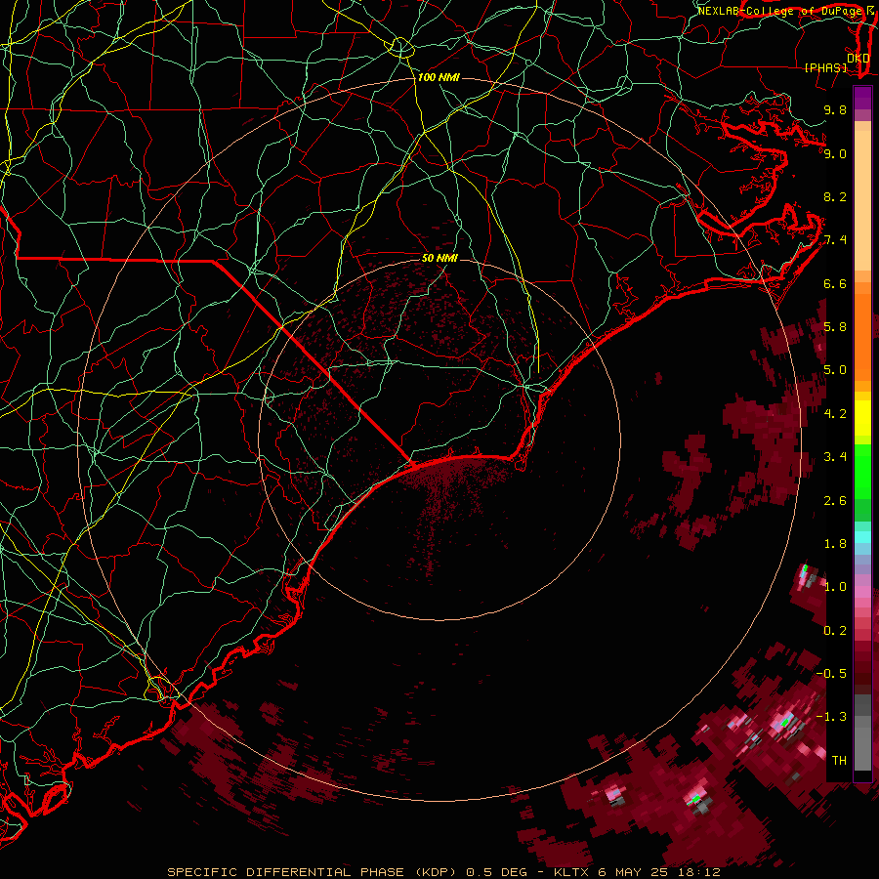Click the 5.8 value on color scale
This screenshot has width=879, height=879.
pyautogui.click(x=835, y=327)
